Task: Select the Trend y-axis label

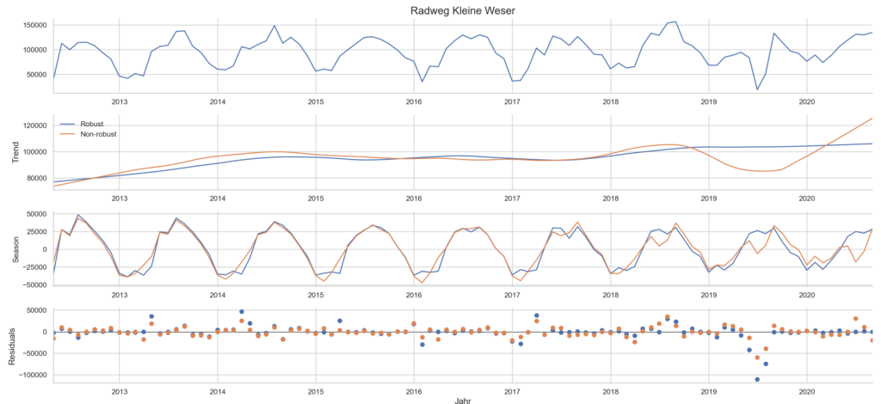Action: coord(15,152)
